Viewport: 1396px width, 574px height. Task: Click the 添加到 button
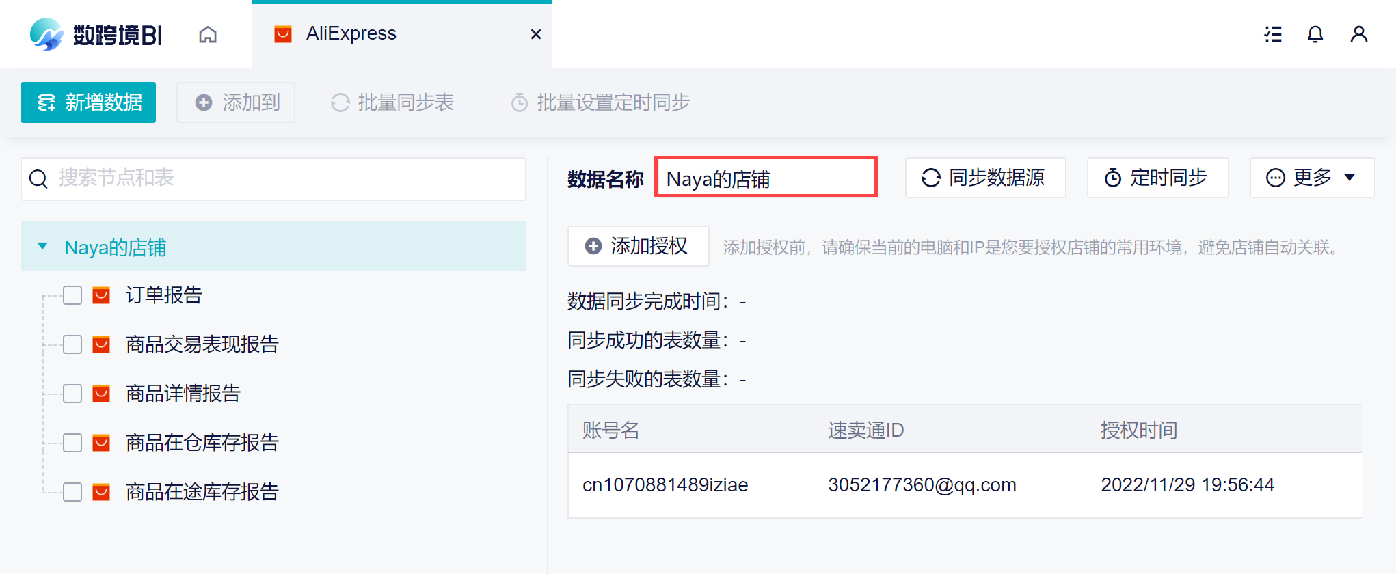coord(236,102)
